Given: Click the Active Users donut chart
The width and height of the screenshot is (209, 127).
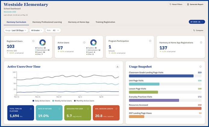Looking at the screenshot, I should point(93,42).
